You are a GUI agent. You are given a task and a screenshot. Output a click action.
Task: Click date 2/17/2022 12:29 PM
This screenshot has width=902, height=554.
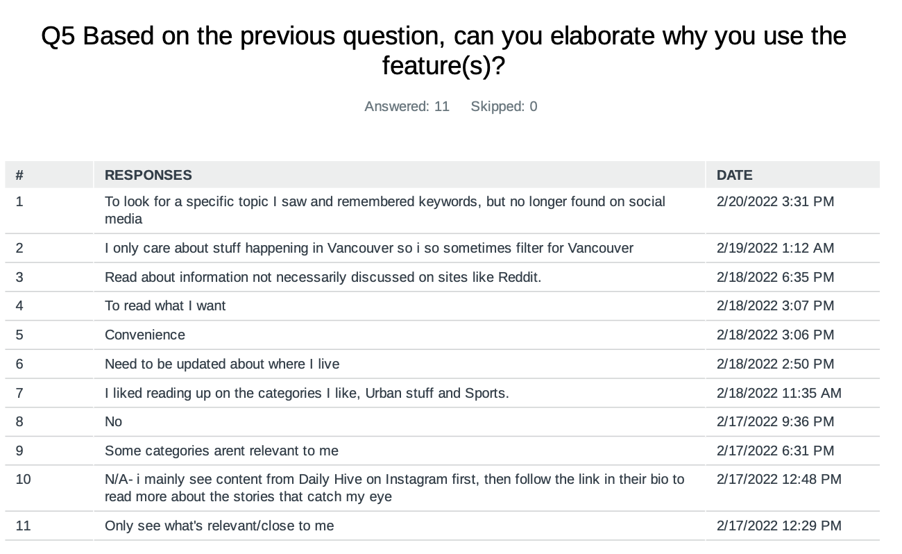coord(778,526)
